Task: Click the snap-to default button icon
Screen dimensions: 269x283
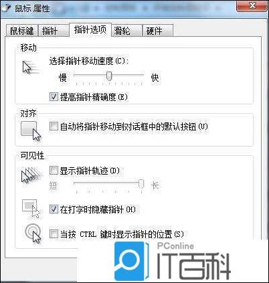Action: point(31,131)
